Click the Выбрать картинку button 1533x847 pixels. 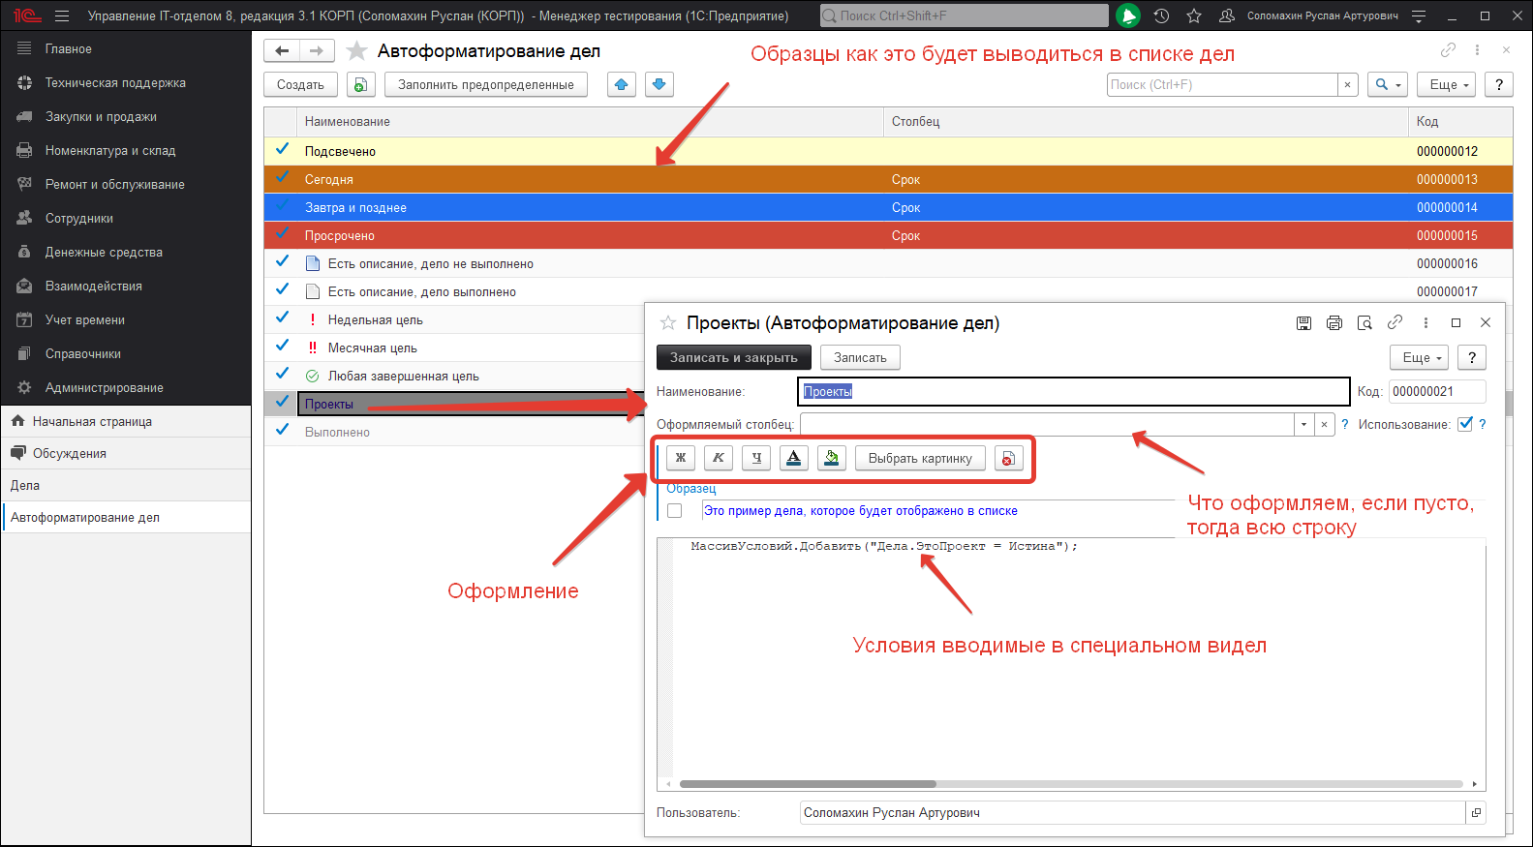920,458
